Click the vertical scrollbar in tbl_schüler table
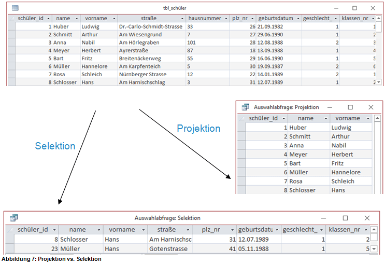This screenshot has width=385, height=264. (x=378, y=52)
